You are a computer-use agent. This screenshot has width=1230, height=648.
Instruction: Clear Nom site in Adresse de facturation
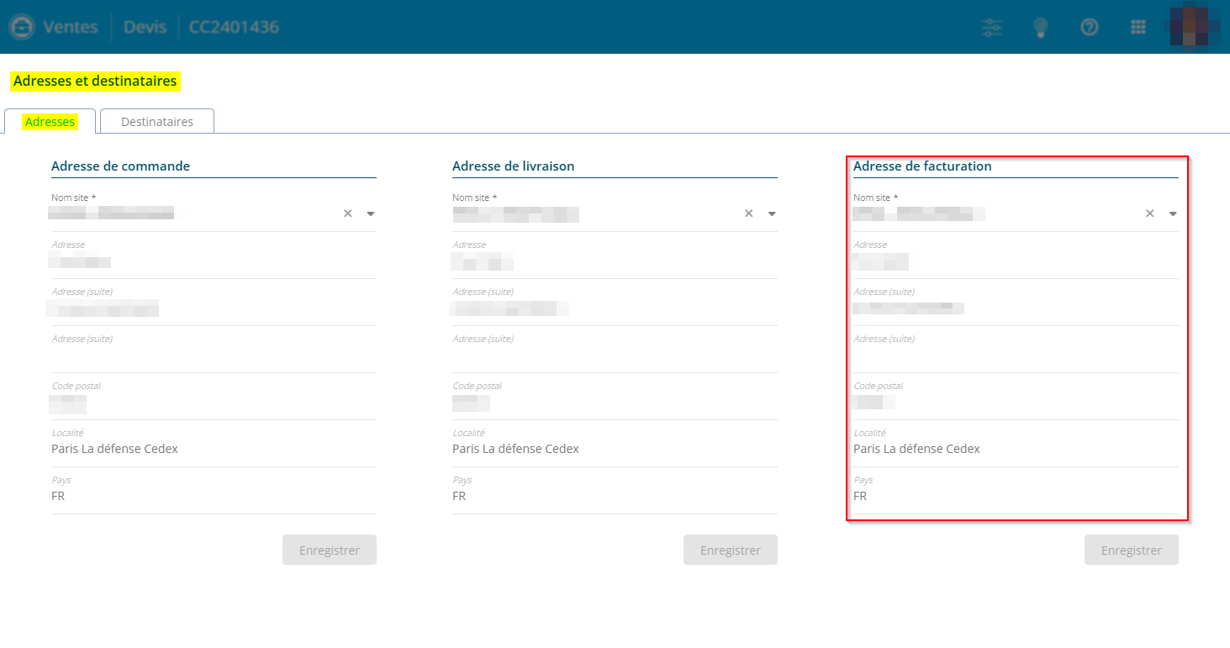point(1149,213)
